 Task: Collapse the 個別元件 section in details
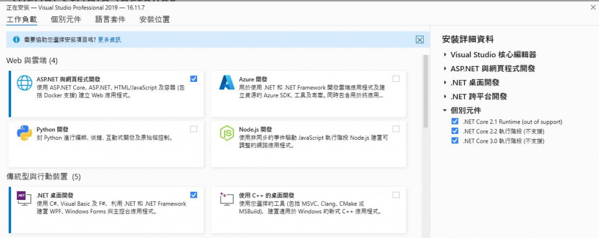445,111
